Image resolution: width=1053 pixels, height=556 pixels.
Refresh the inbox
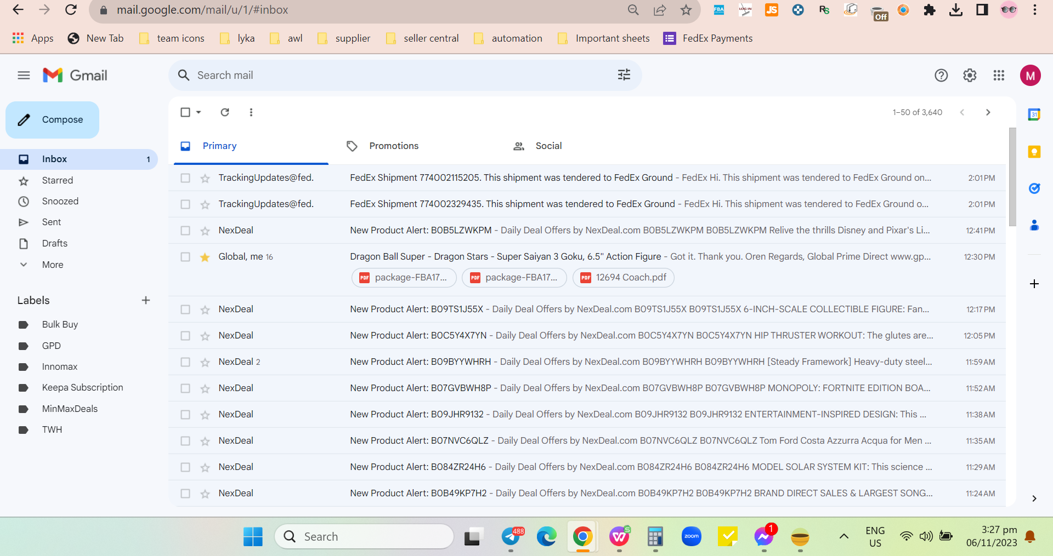pos(225,112)
